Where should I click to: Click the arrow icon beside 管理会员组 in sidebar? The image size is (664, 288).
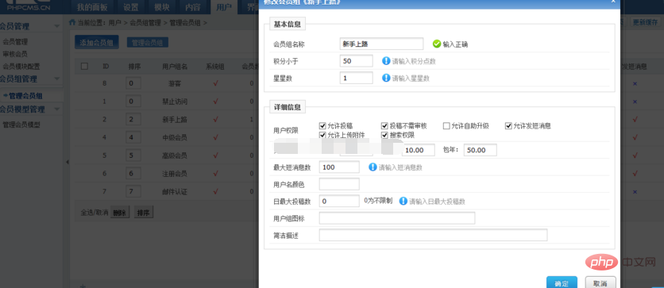[5, 96]
